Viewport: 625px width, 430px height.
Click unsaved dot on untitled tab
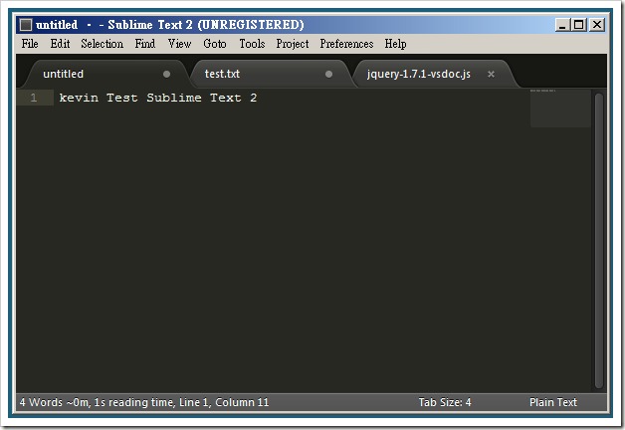coord(166,74)
